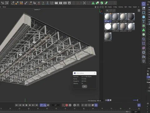This screenshot has width=150, height=113.
Task: Open the Panel menu in viewport
Action: point(4,7)
